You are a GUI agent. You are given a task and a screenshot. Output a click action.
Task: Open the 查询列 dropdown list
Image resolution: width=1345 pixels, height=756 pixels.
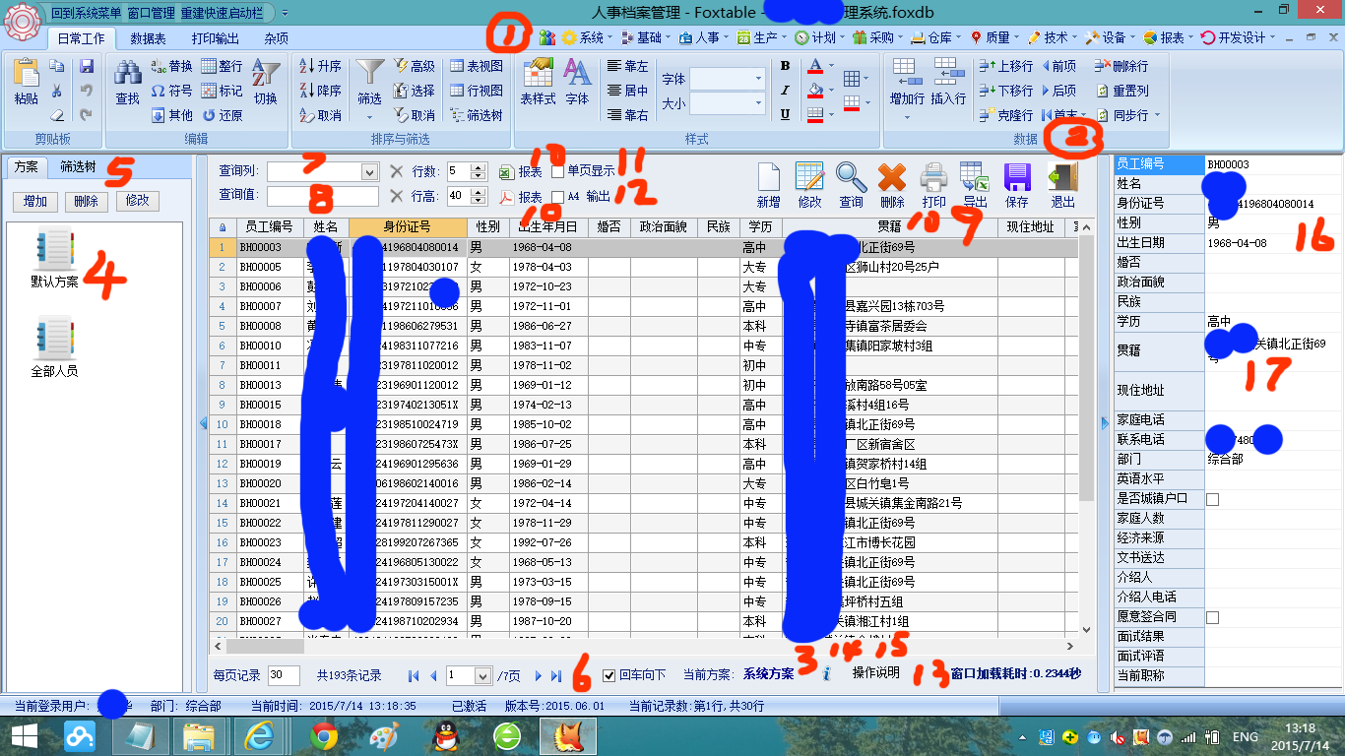369,172
